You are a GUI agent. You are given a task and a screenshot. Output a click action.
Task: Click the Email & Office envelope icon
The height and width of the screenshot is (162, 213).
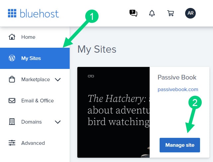[12, 100]
